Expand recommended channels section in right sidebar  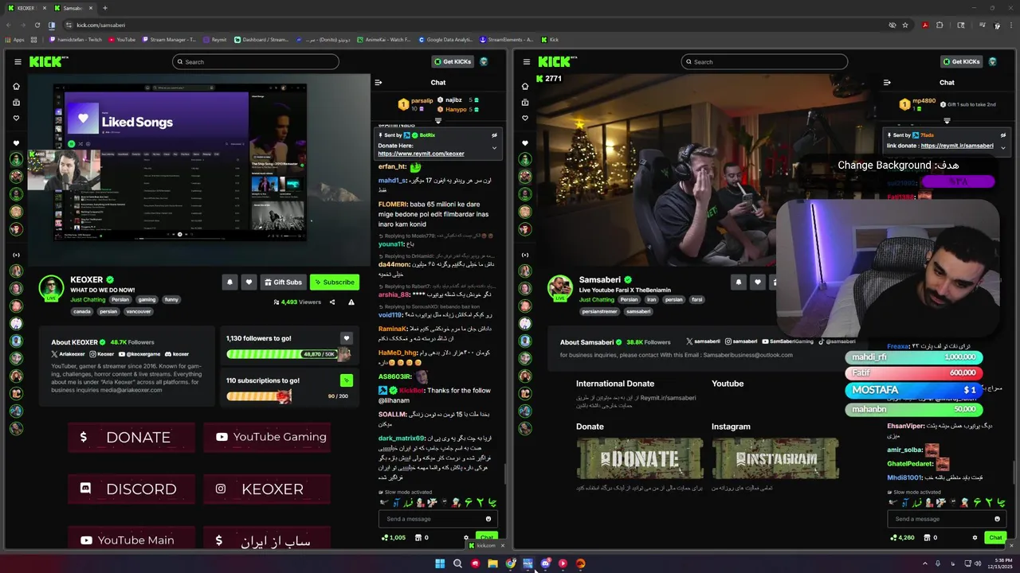pyautogui.click(x=525, y=255)
